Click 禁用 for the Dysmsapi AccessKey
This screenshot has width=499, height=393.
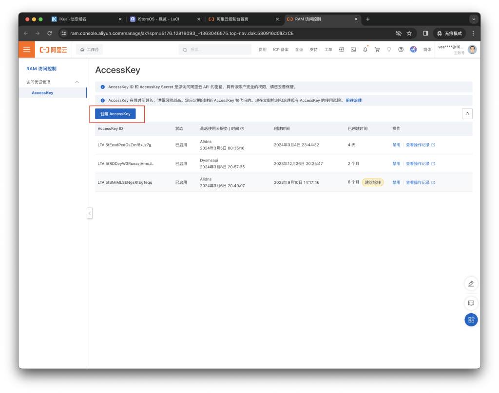pyautogui.click(x=396, y=164)
